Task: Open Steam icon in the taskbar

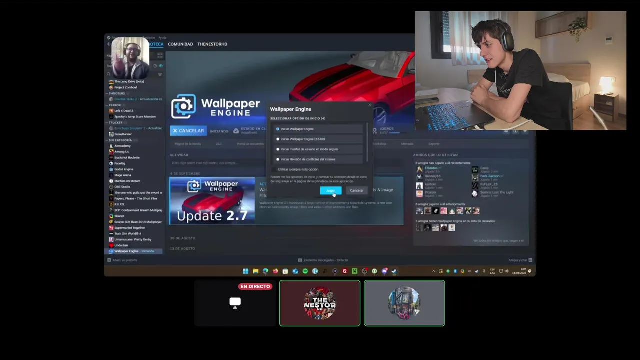Action: 394,271
